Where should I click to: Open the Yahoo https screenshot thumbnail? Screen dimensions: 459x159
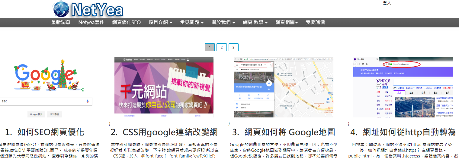(403, 87)
